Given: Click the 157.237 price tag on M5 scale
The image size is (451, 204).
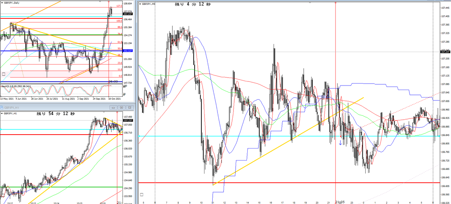Looking at the screenshot, I should [x=446, y=52].
